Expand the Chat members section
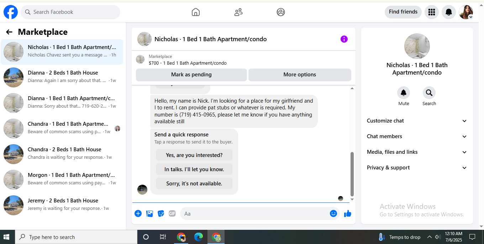The height and width of the screenshot is (244, 484). coord(417,136)
